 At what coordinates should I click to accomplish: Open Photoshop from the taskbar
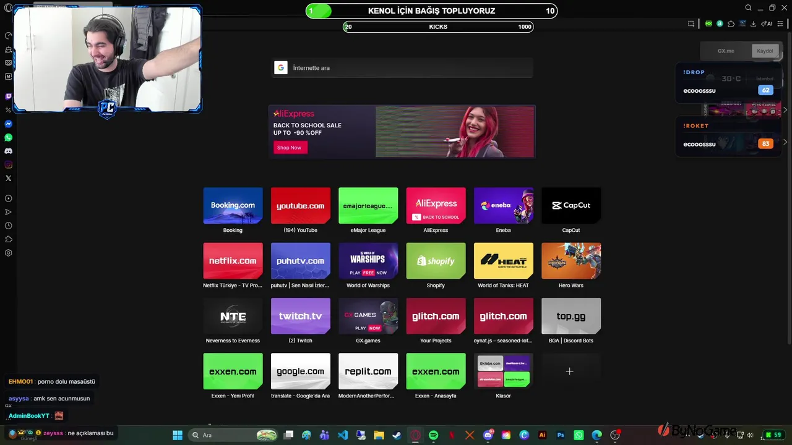(x=561, y=435)
